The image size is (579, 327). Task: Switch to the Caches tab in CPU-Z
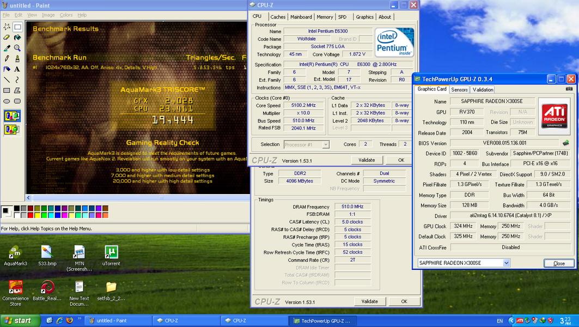(x=278, y=17)
